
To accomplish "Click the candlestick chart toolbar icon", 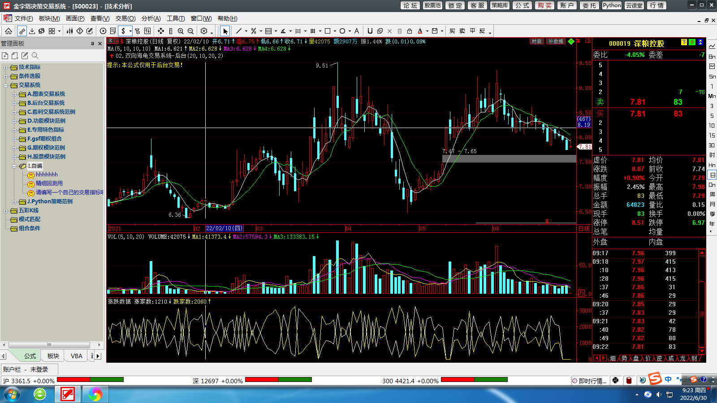I will pos(70,31).
